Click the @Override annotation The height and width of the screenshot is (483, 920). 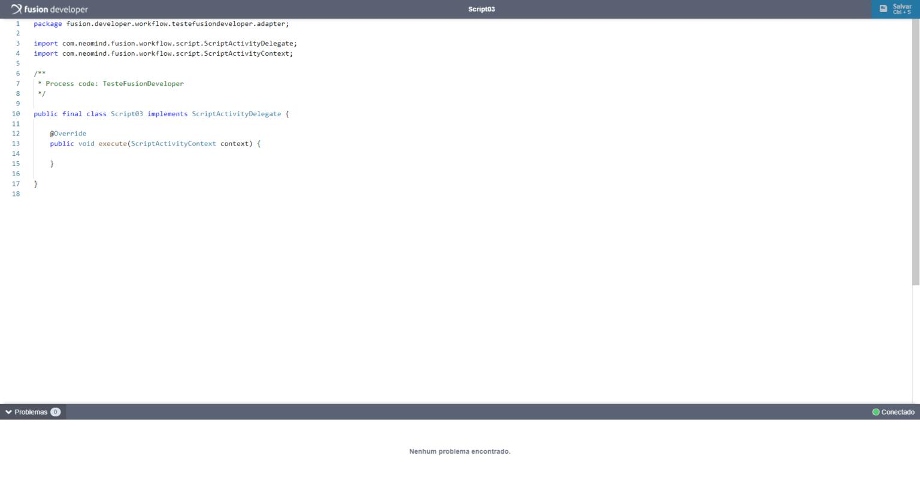point(68,134)
